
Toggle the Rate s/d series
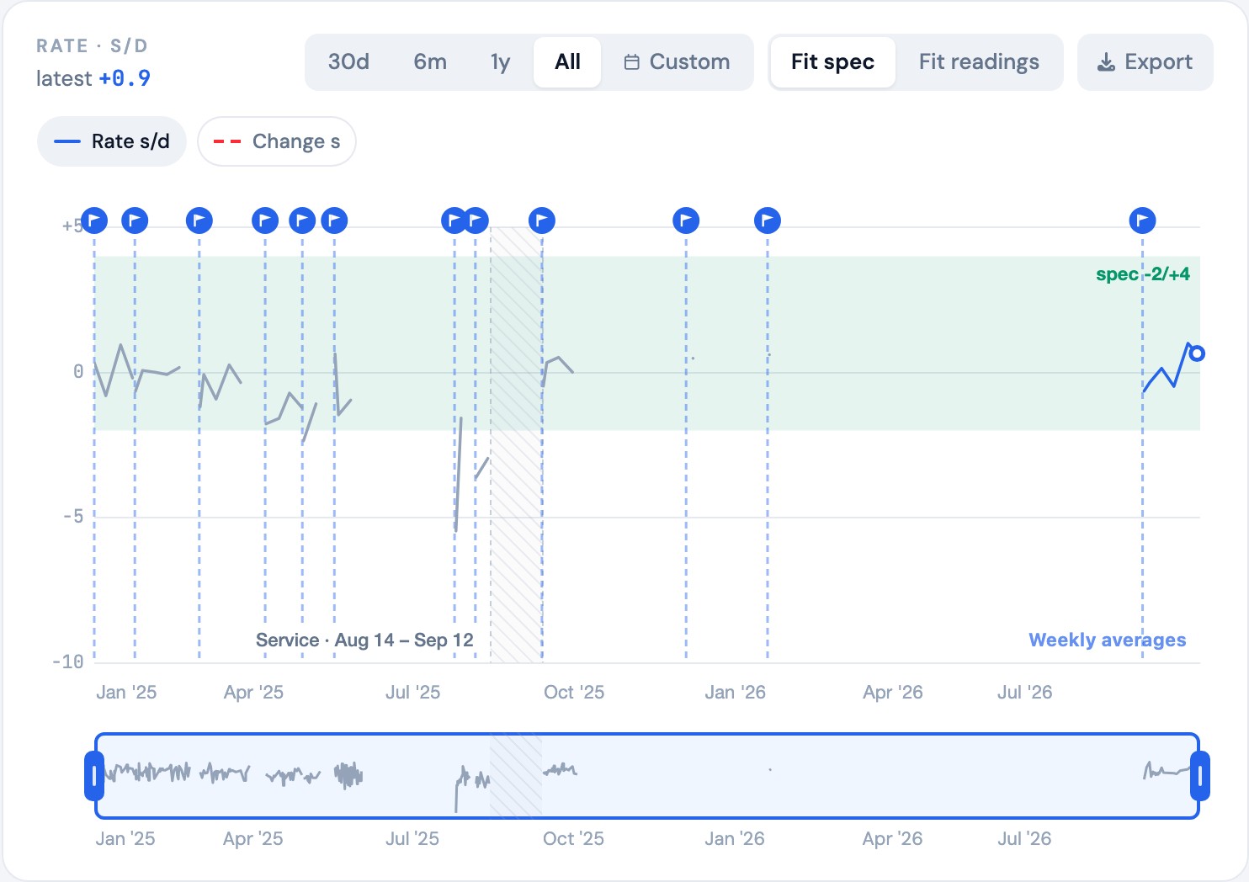click(112, 141)
